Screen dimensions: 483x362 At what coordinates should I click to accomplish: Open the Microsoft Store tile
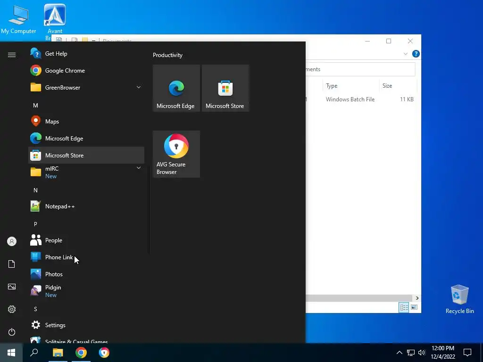[225, 88]
